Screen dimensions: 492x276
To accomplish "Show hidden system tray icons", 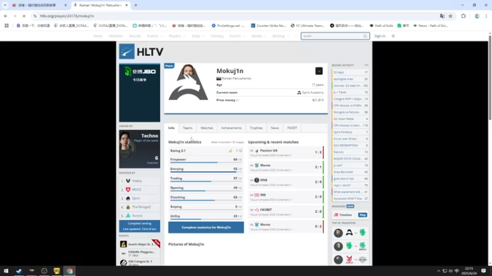I will tap(438, 271).
